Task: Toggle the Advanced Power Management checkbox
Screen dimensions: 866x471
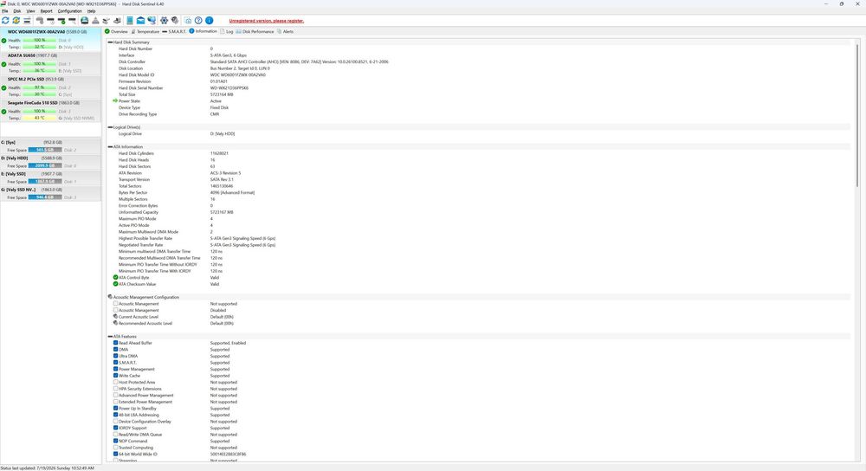Action: point(115,396)
